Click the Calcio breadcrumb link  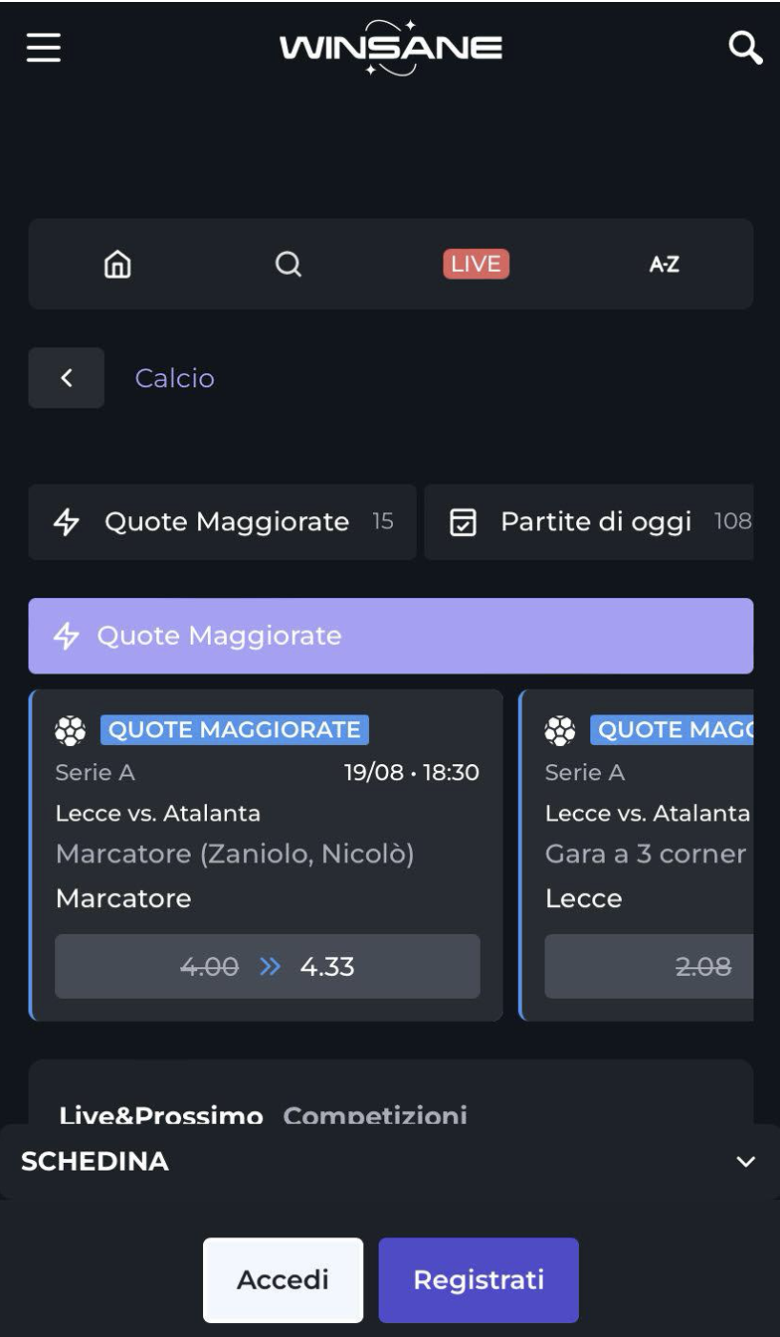175,378
